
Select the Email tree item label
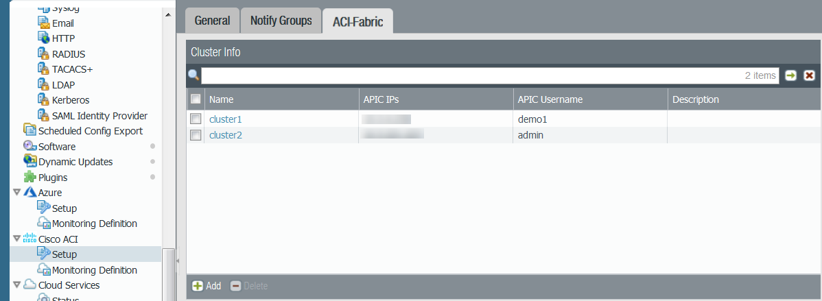coord(63,23)
